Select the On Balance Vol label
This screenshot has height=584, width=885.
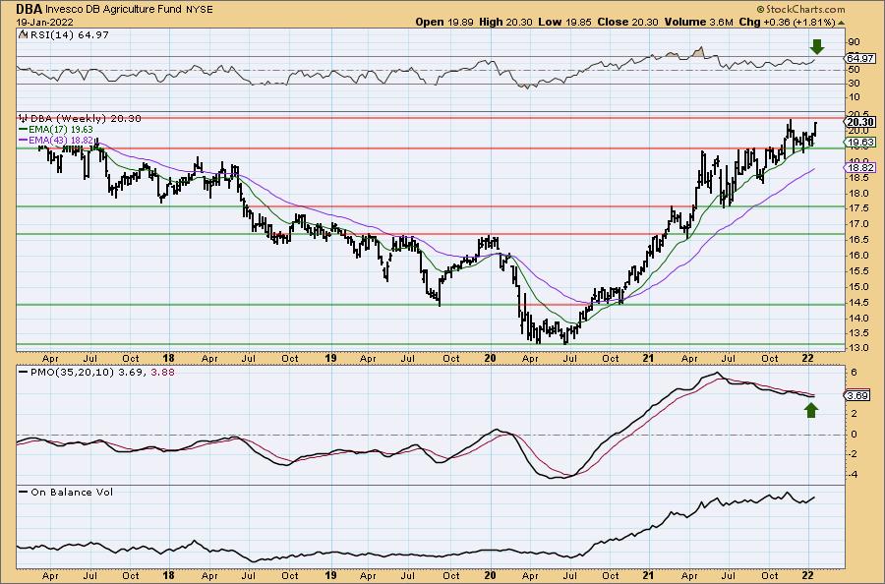(72, 492)
